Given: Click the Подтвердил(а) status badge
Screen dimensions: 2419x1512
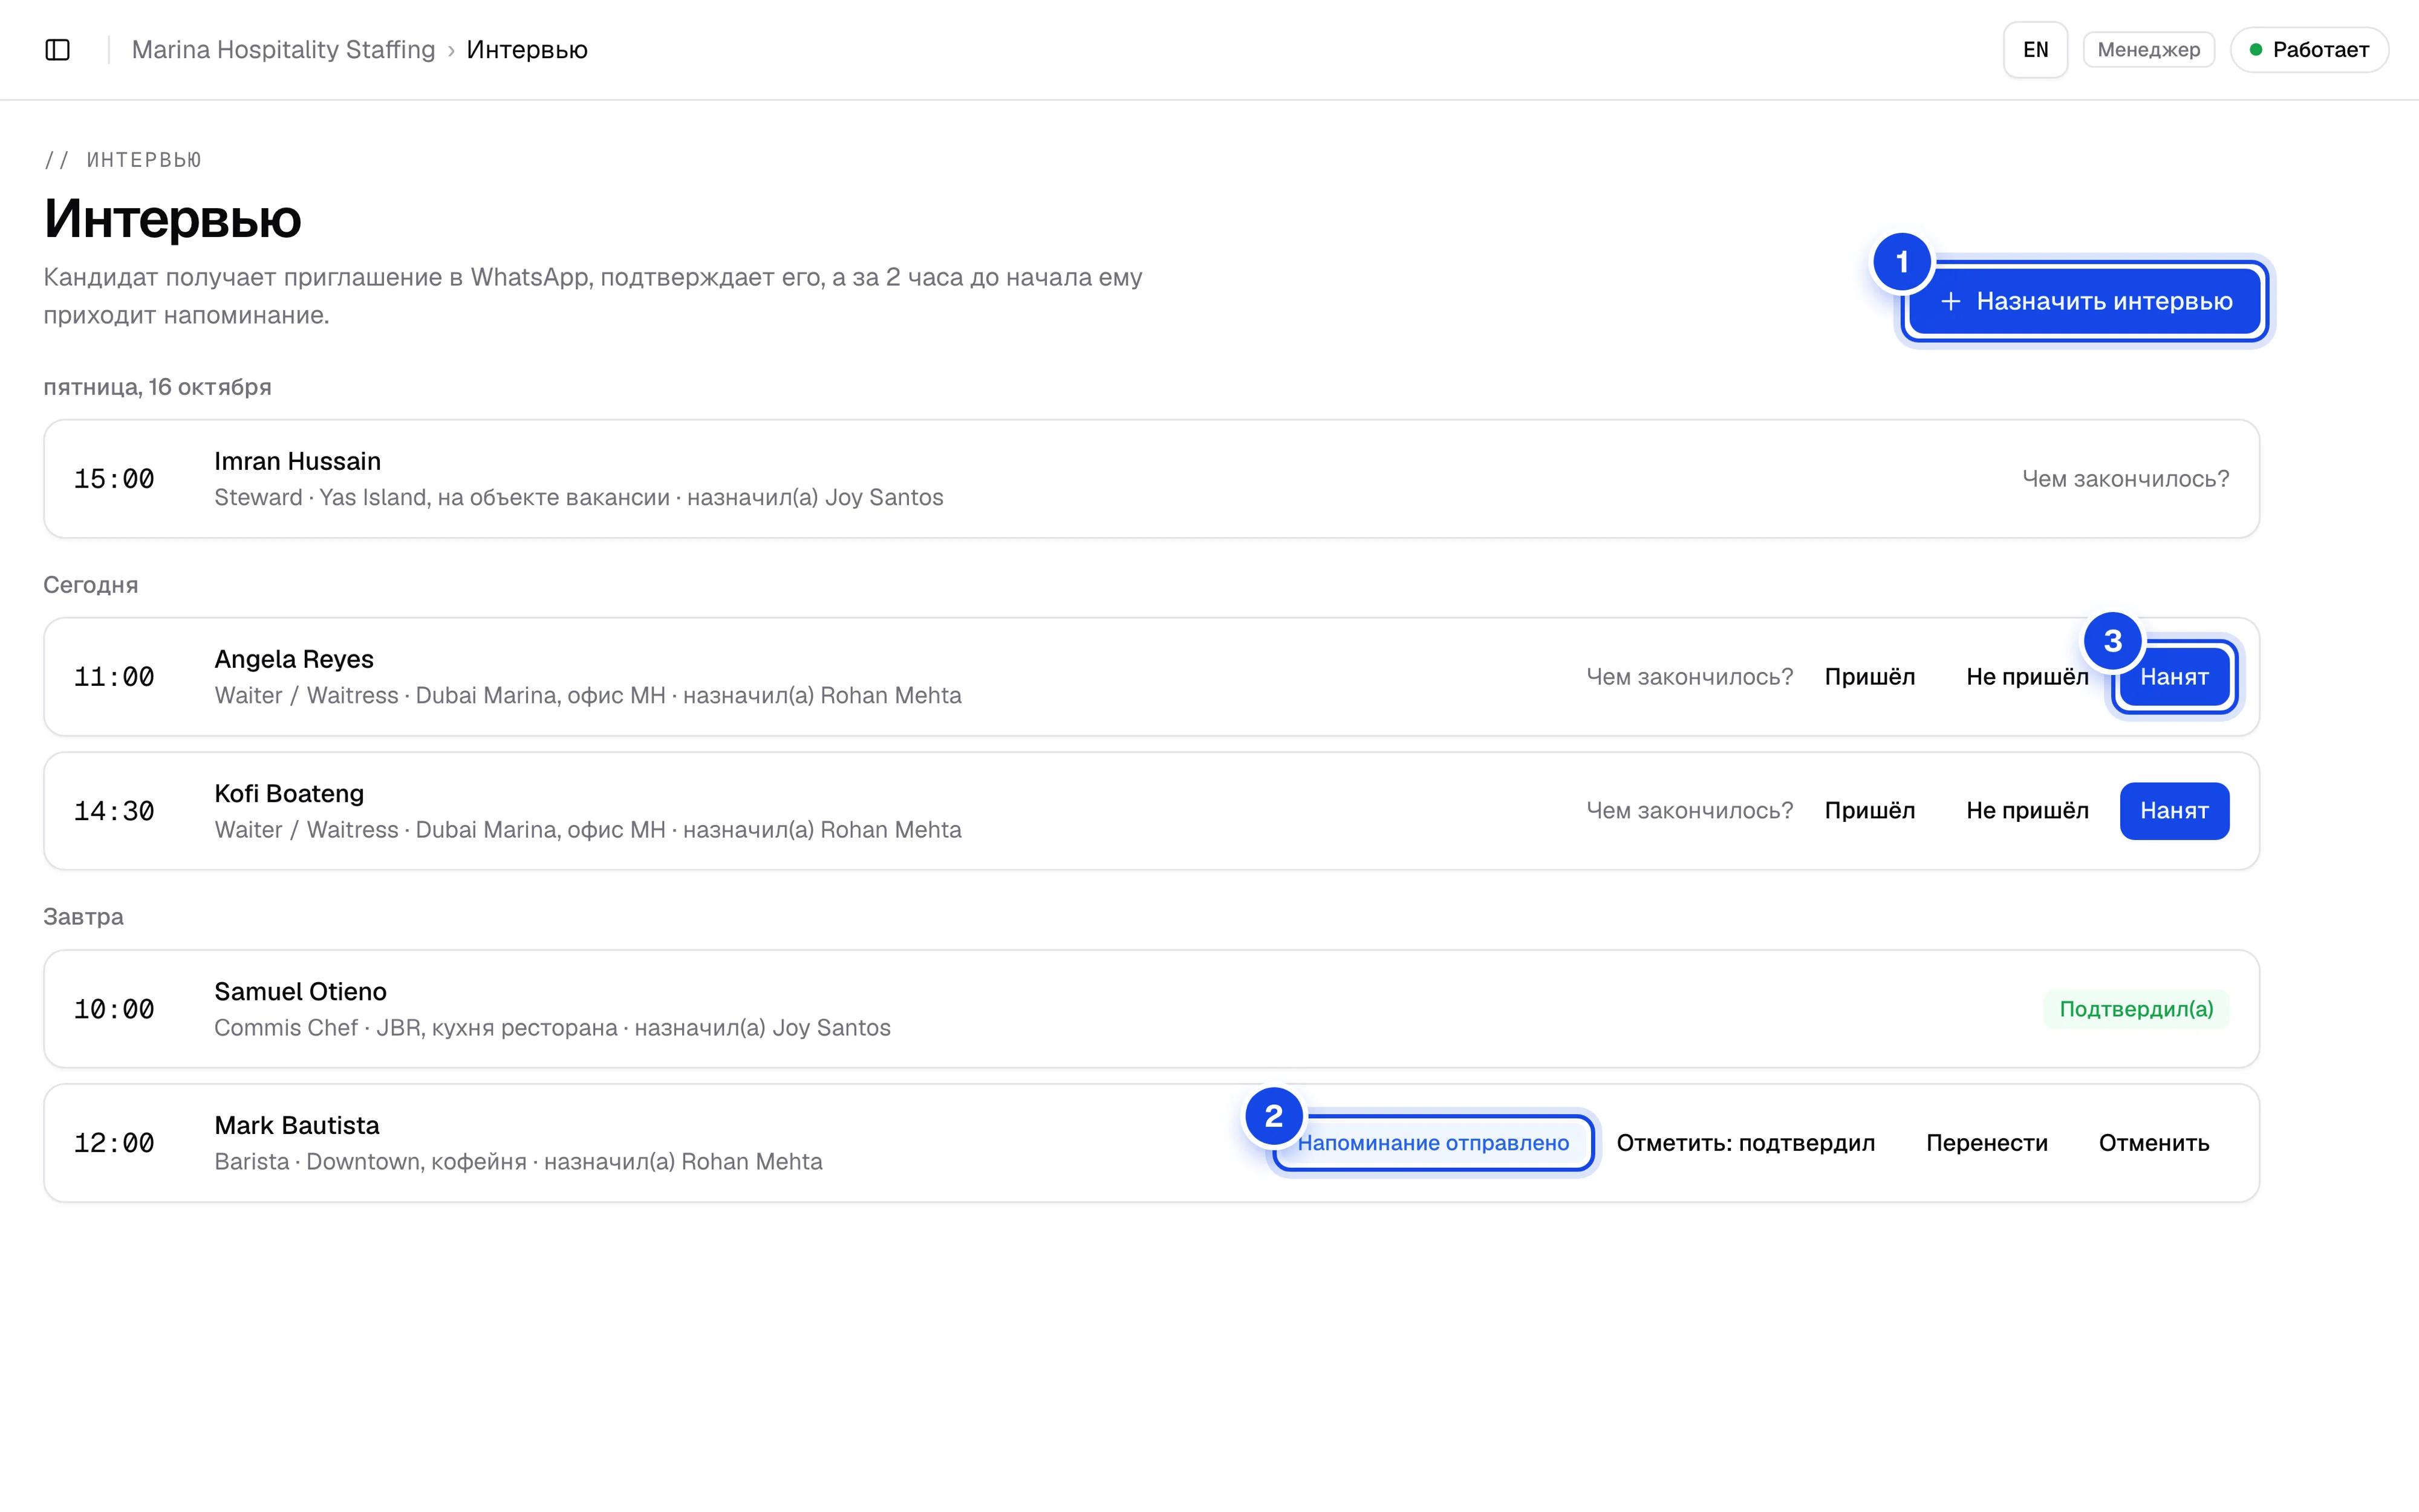Looking at the screenshot, I should [2136, 1009].
